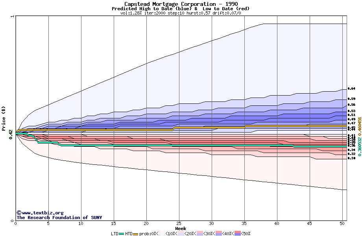The width and height of the screenshot is (362, 236).
Task: Click the "Price ($)" vertical axis label
Action: (4, 118)
